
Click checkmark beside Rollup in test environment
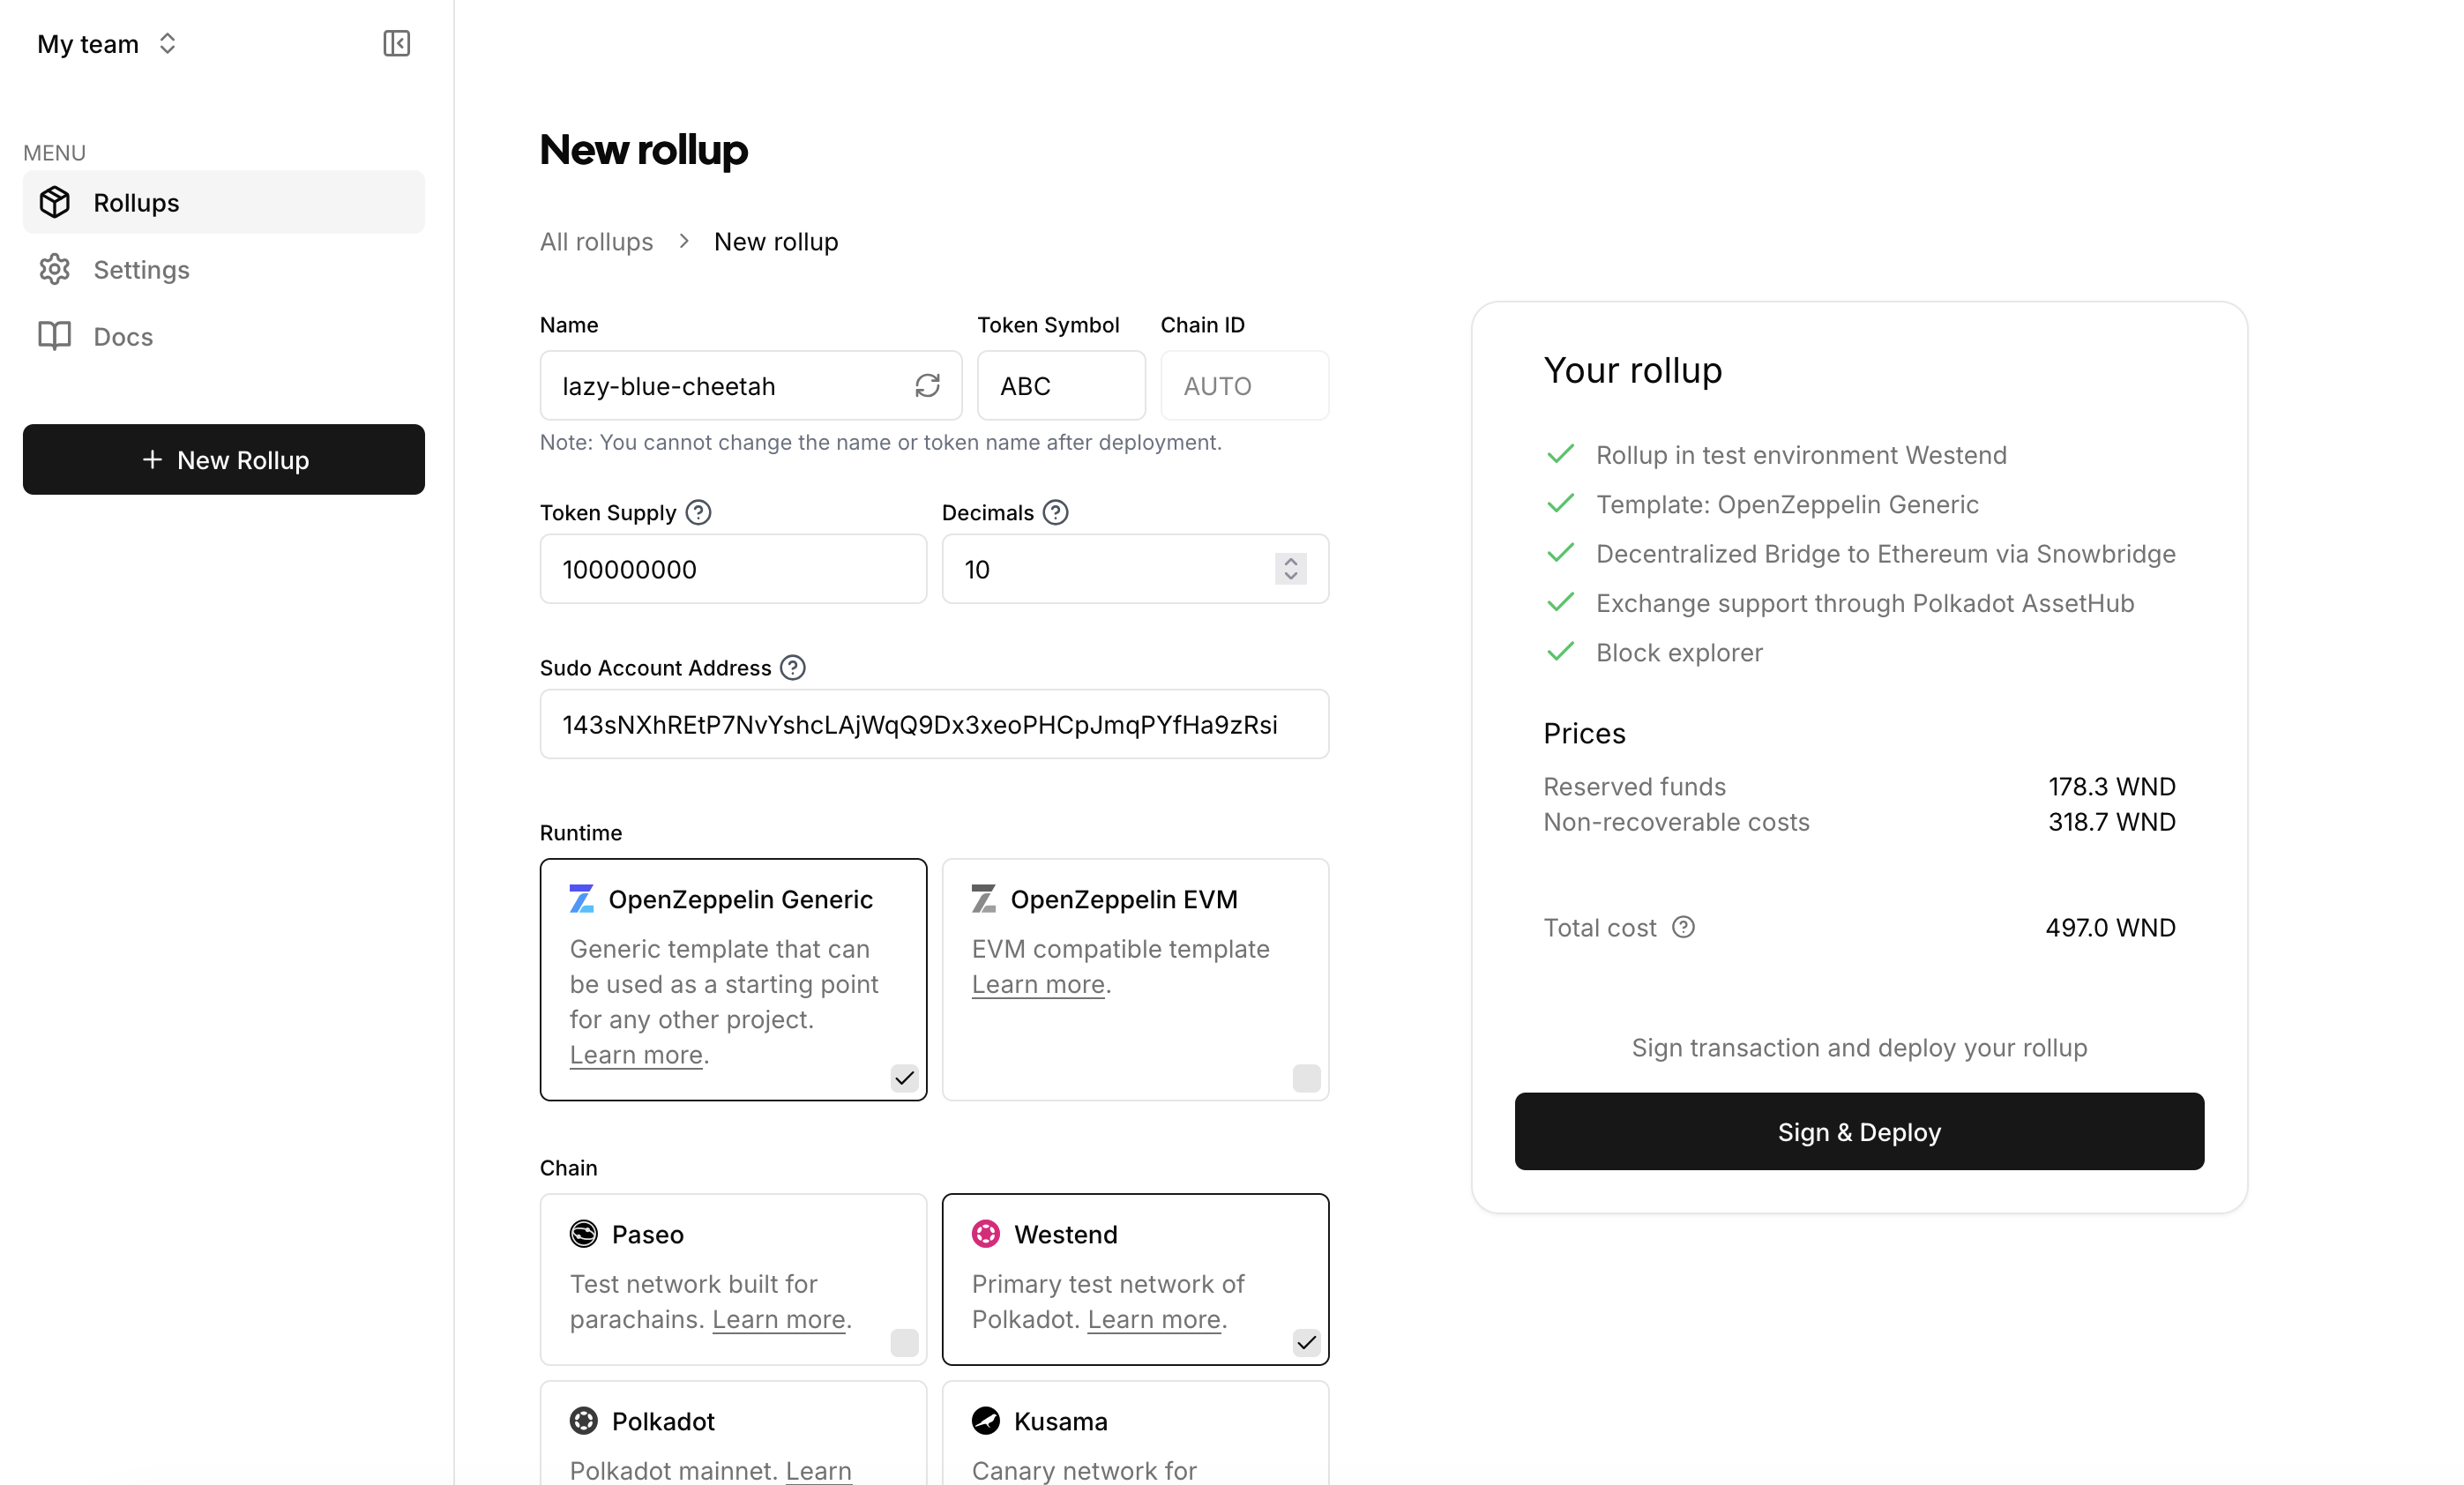click(1560, 454)
